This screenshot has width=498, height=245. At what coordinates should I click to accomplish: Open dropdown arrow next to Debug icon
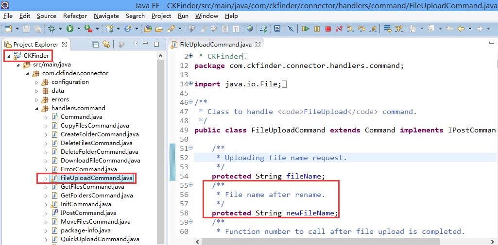[60, 29]
